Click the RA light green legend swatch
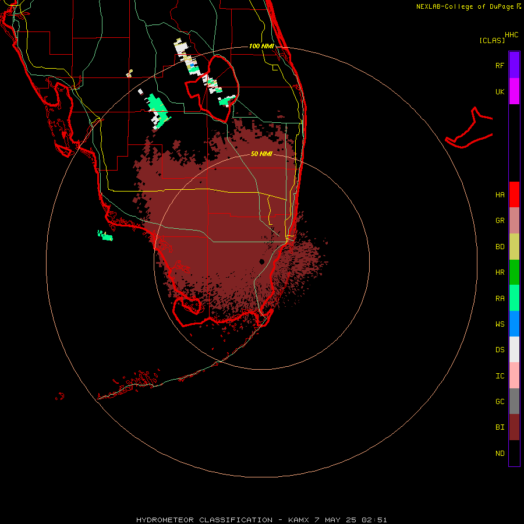 coord(514,298)
